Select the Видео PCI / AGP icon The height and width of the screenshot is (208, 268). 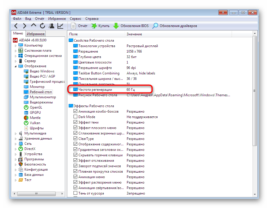[26, 76]
